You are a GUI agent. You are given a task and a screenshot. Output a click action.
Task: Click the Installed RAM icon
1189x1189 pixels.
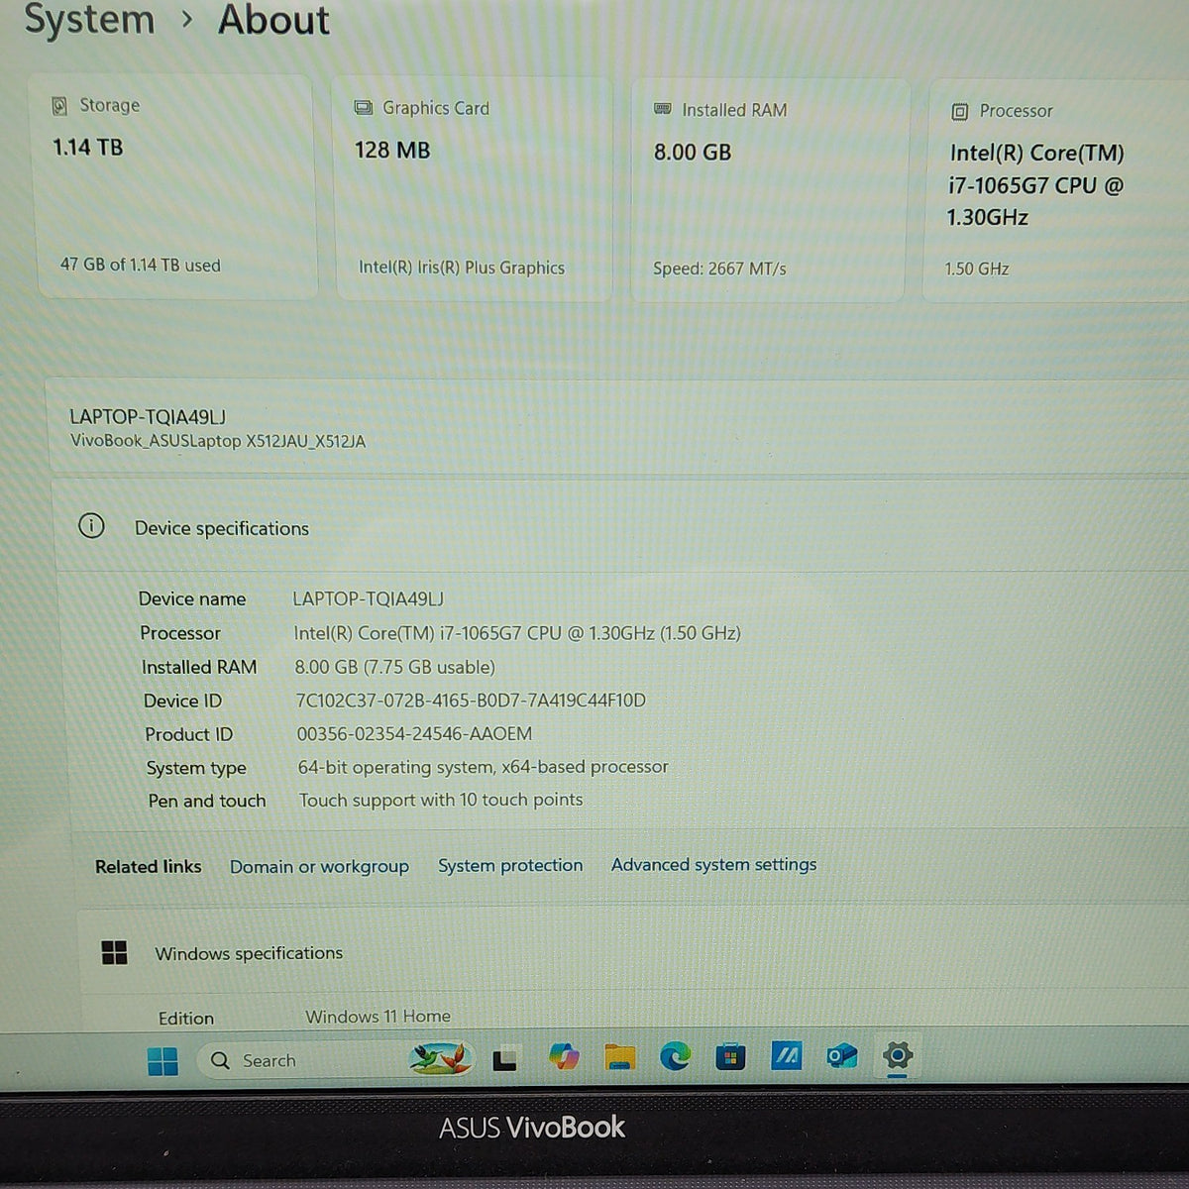point(663,109)
